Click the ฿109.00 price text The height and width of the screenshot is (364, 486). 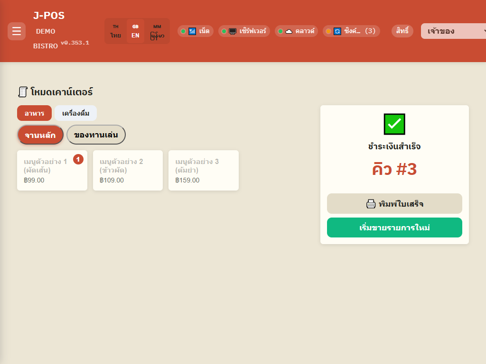click(112, 180)
